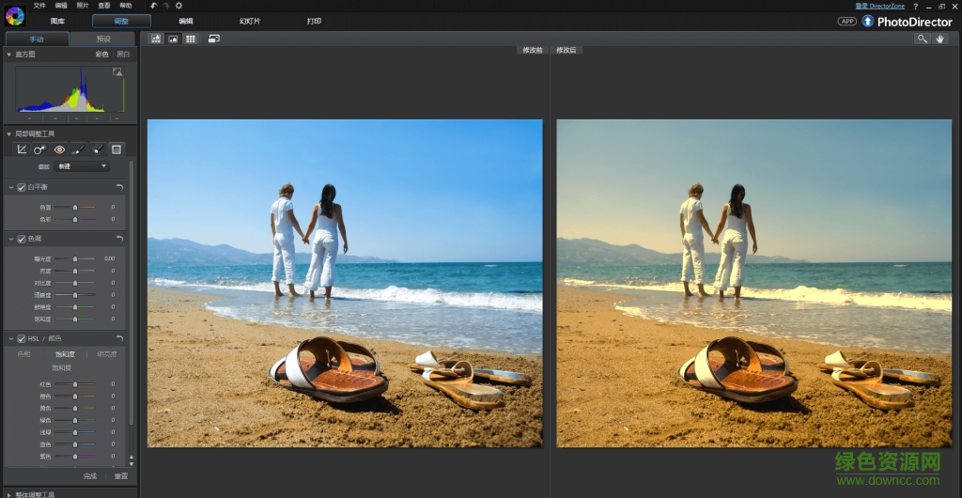
Task: Click the secondary monitor display icon
Action: click(214, 39)
